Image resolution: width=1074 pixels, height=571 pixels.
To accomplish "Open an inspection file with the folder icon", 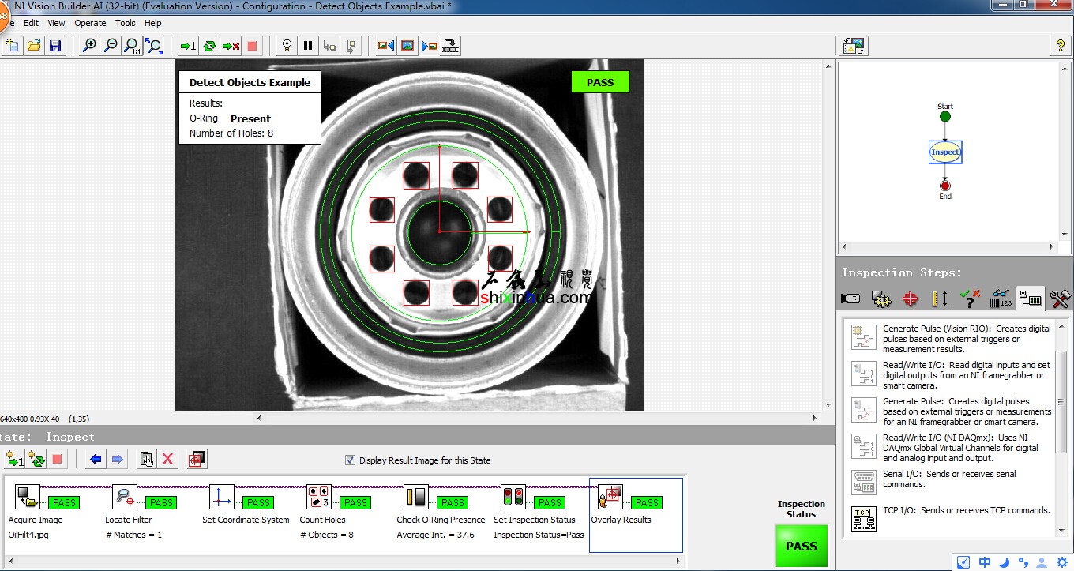I will [34, 46].
